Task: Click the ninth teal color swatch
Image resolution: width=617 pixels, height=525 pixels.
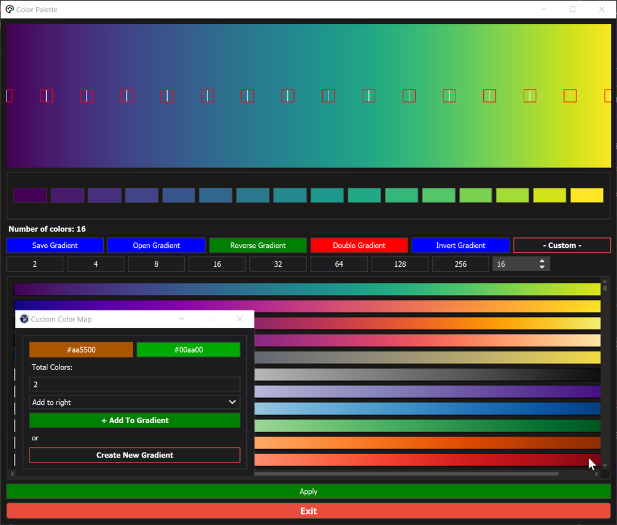Action: (x=327, y=195)
